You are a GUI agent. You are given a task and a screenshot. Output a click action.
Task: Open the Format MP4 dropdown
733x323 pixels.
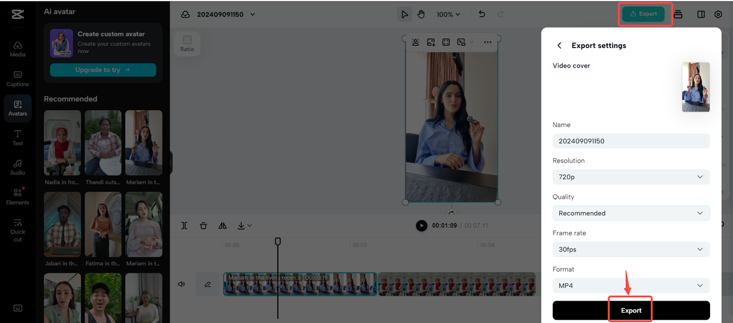(x=631, y=285)
